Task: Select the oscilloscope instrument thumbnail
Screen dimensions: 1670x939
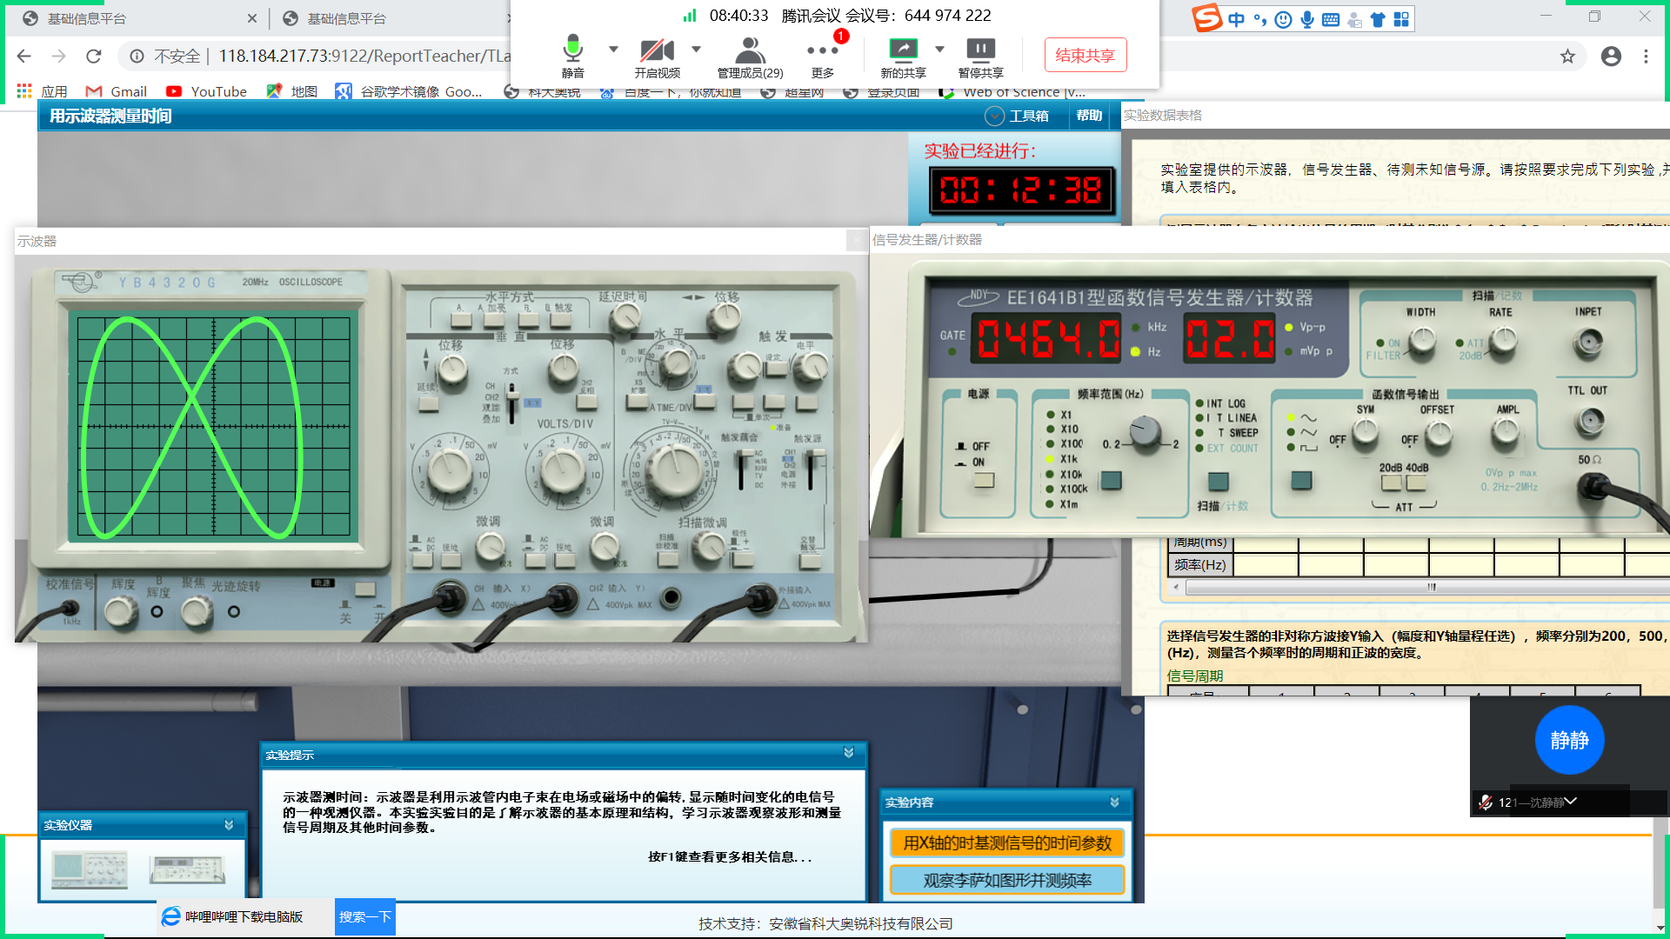Action: tap(90, 869)
